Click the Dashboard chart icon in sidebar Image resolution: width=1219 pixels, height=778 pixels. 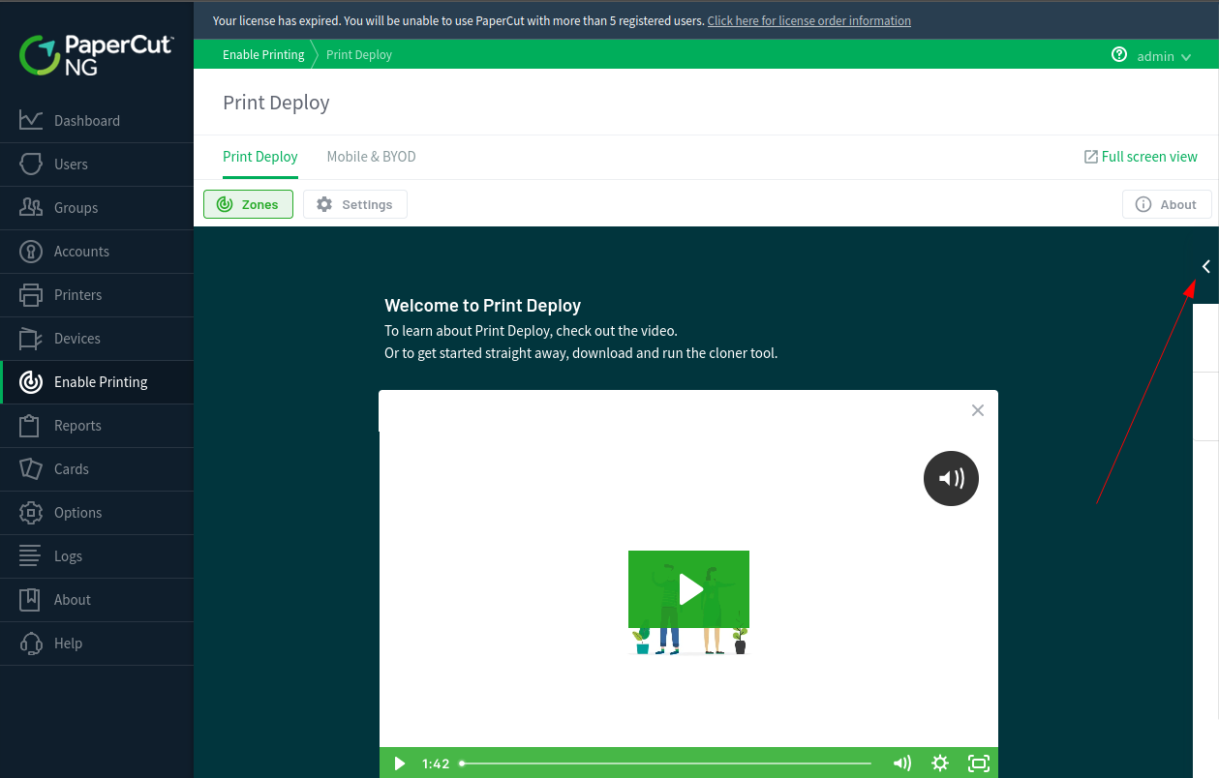[x=31, y=120]
